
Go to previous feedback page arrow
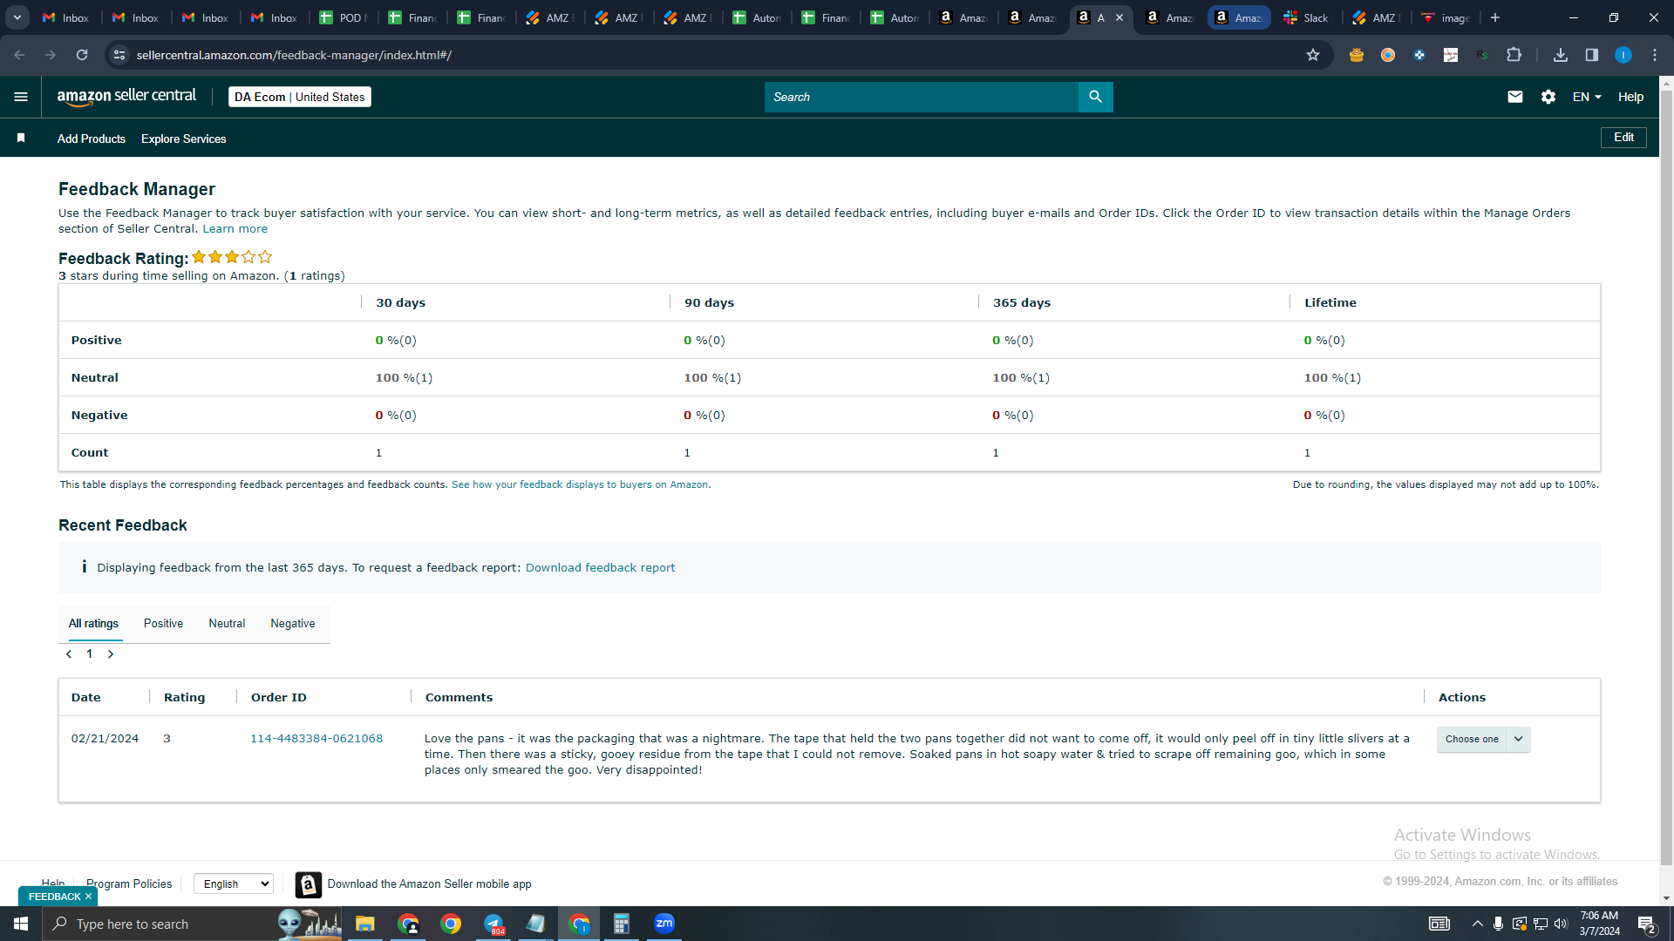coord(69,654)
